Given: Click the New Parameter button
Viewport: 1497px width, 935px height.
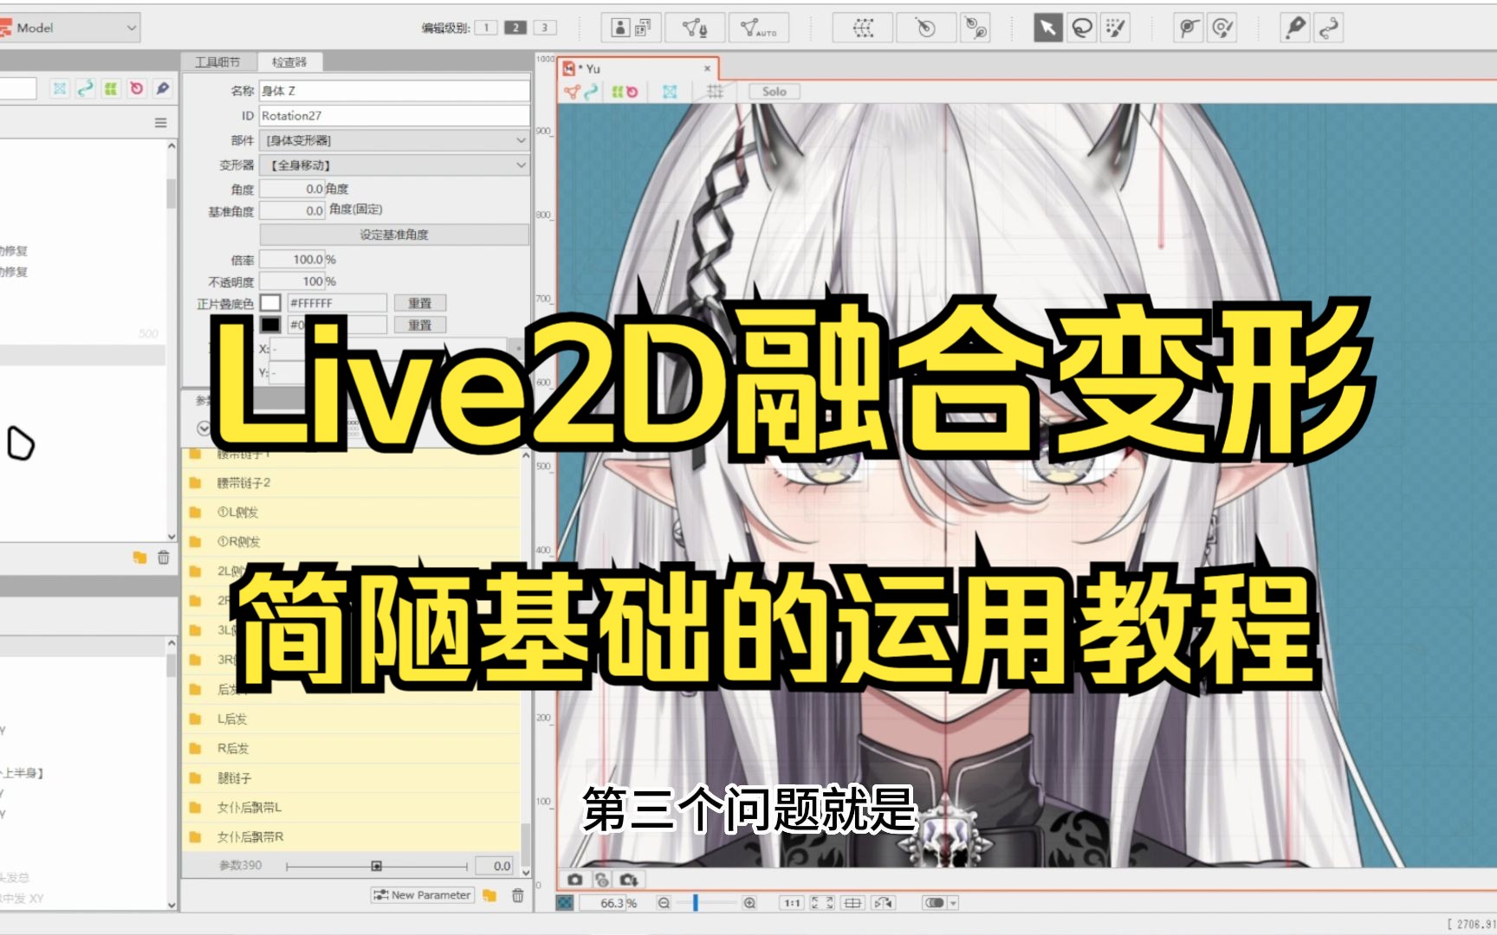Looking at the screenshot, I should click(422, 895).
